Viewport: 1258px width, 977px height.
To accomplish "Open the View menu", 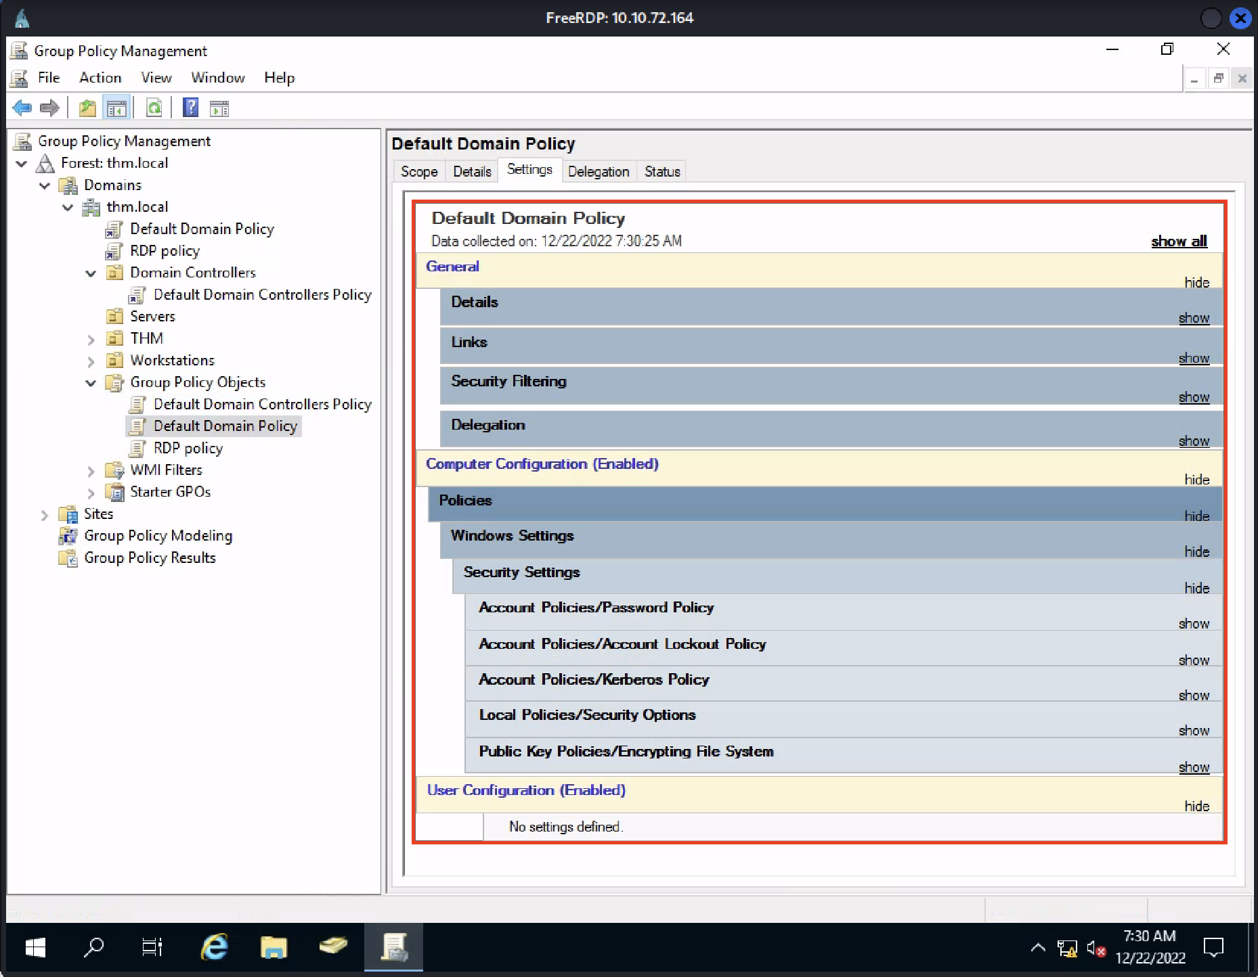I will [x=156, y=78].
